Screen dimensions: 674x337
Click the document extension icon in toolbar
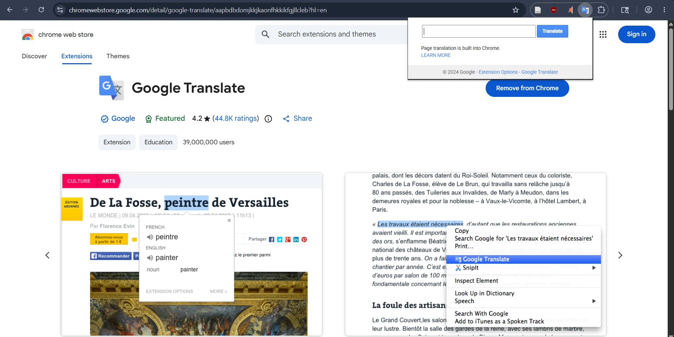[x=538, y=10]
